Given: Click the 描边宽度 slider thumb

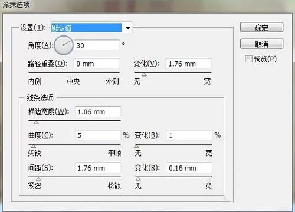Looking at the screenshot, I should pos(36,122).
